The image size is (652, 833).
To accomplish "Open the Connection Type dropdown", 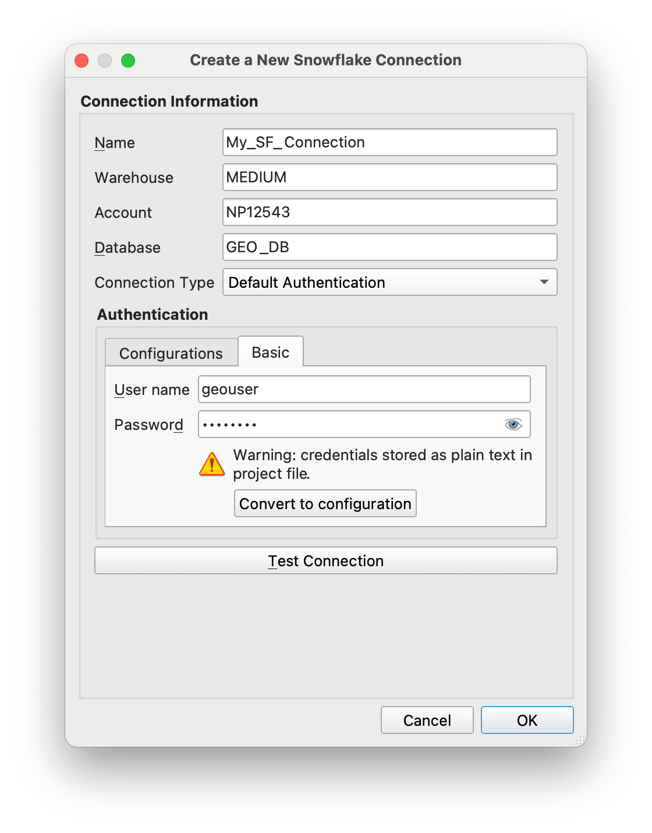I will point(390,282).
